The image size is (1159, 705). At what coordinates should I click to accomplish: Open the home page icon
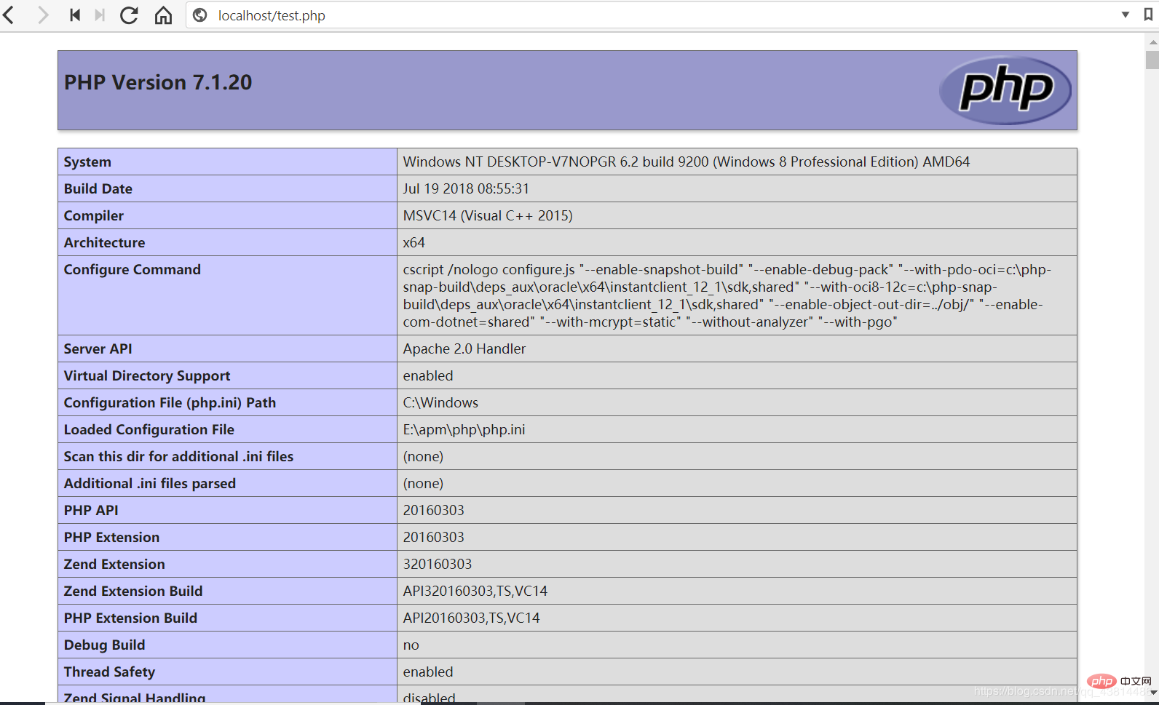(163, 15)
